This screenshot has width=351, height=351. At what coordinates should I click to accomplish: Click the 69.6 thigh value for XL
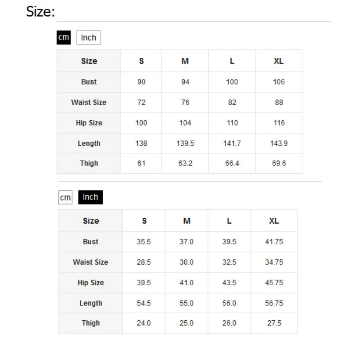[279, 163]
